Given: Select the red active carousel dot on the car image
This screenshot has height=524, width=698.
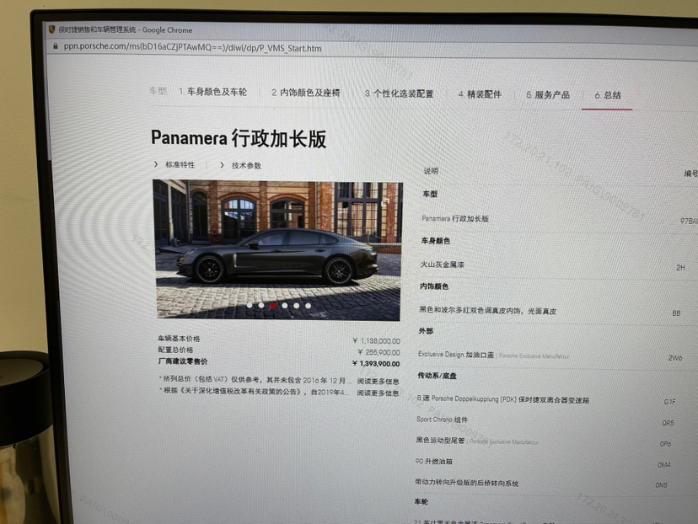Looking at the screenshot, I should tap(273, 305).
